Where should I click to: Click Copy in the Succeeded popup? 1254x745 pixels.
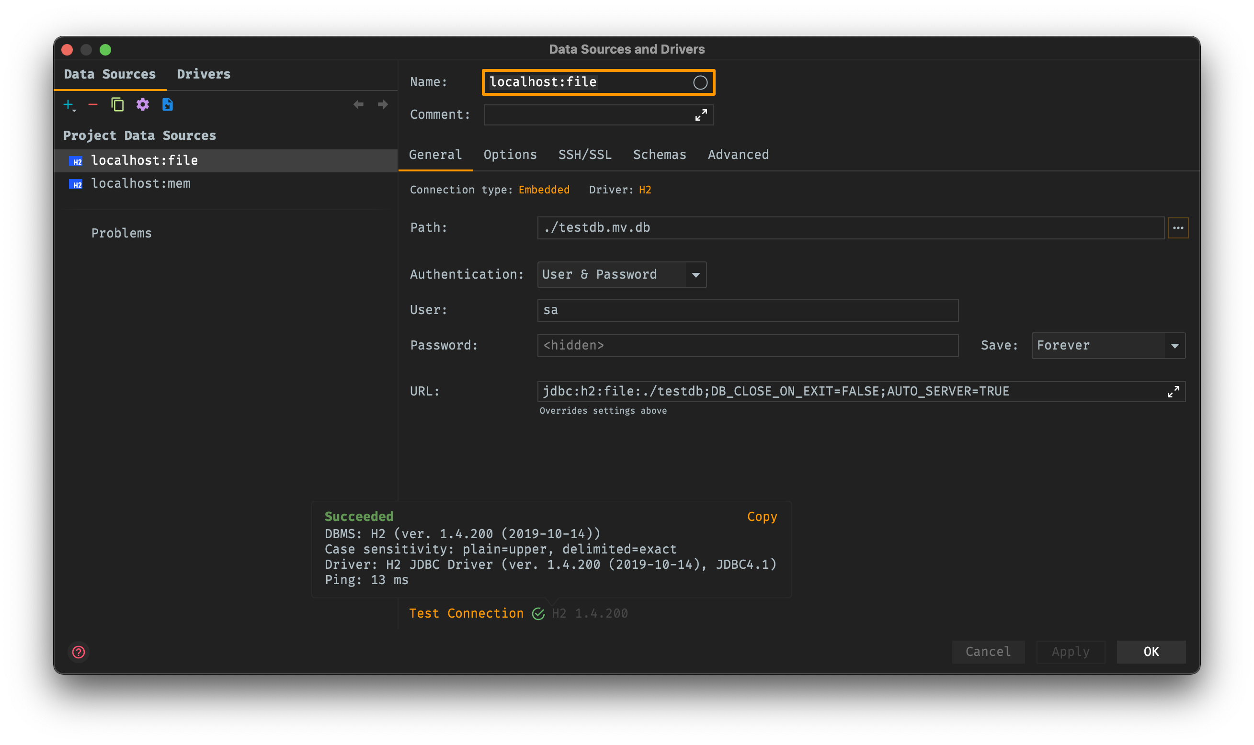click(761, 517)
